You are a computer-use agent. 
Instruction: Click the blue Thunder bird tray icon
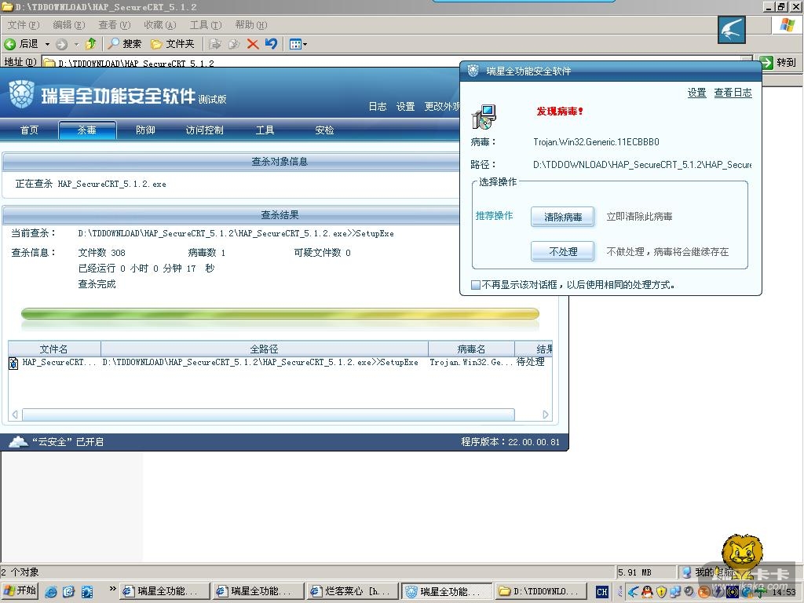pyautogui.click(x=634, y=592)
